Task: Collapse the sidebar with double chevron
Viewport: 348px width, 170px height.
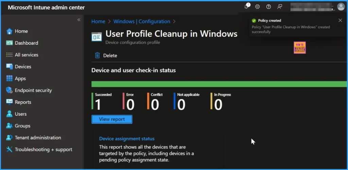Action: 79,20
